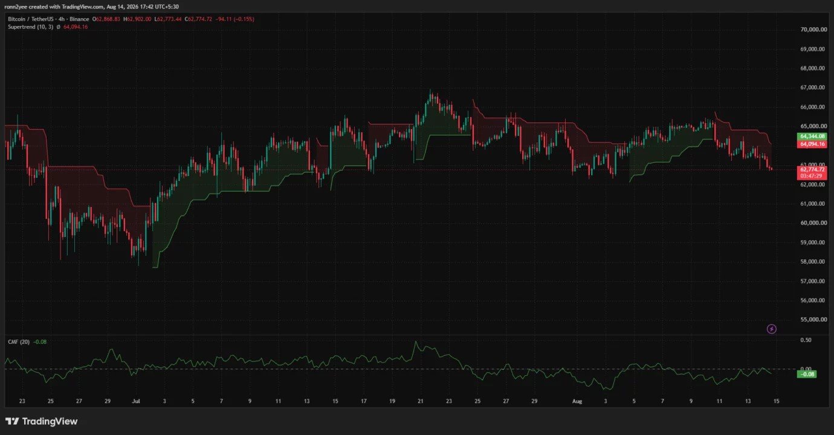
Task: Click the Jul label on time axis
Action: click(135, 401)
